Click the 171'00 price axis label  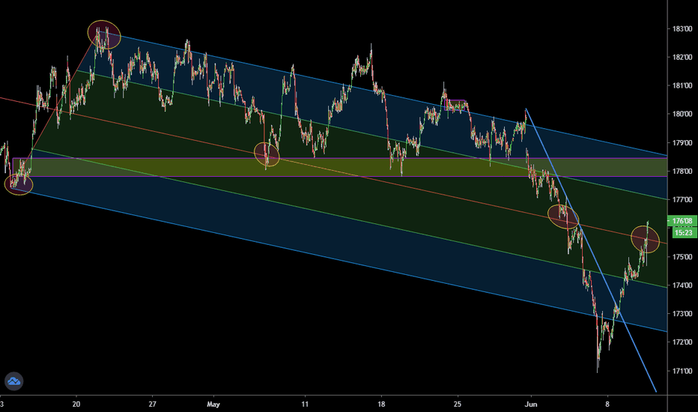(682, 371)
